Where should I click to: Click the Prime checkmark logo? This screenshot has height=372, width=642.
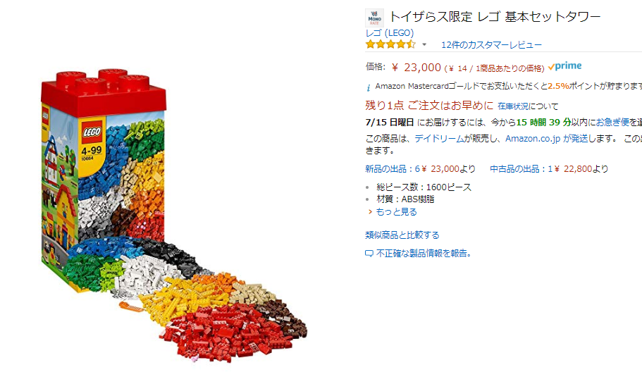(x=565, y=66)
